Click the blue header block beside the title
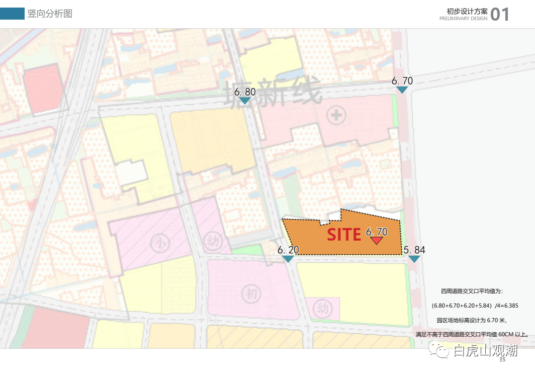Image resolution: width=535 pixels, height=374 pixels. (12, 14)
